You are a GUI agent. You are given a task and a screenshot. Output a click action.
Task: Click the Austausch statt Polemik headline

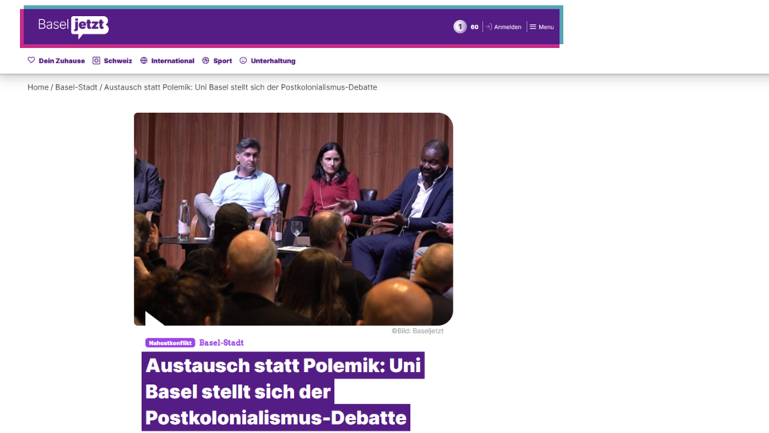coord(284,391)
